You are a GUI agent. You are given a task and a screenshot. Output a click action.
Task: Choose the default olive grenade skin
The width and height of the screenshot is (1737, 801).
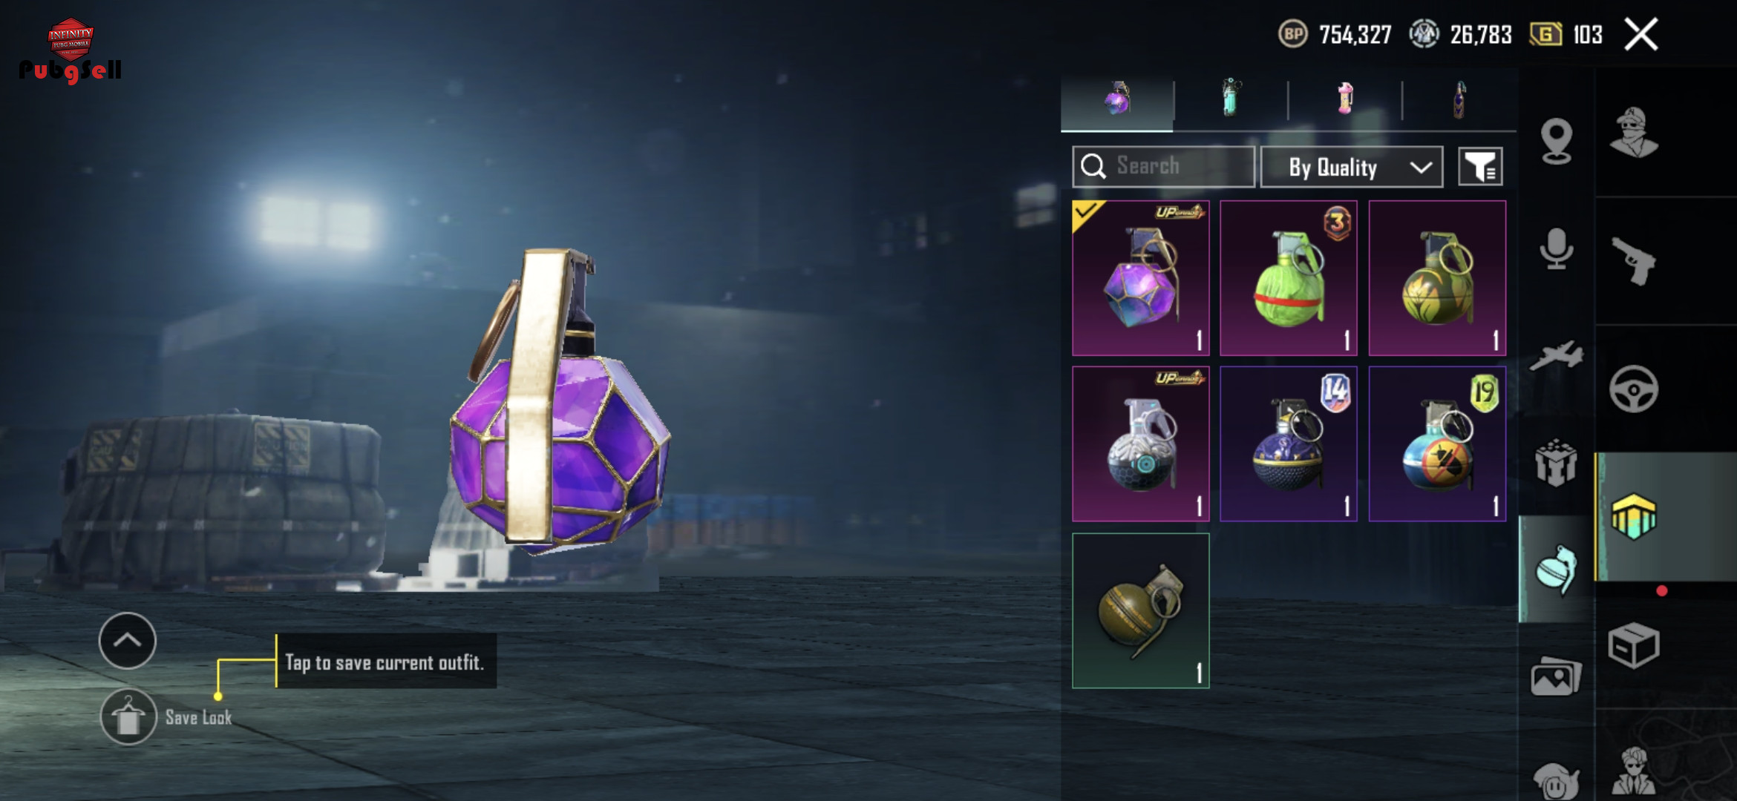[x=1141, y=610]
